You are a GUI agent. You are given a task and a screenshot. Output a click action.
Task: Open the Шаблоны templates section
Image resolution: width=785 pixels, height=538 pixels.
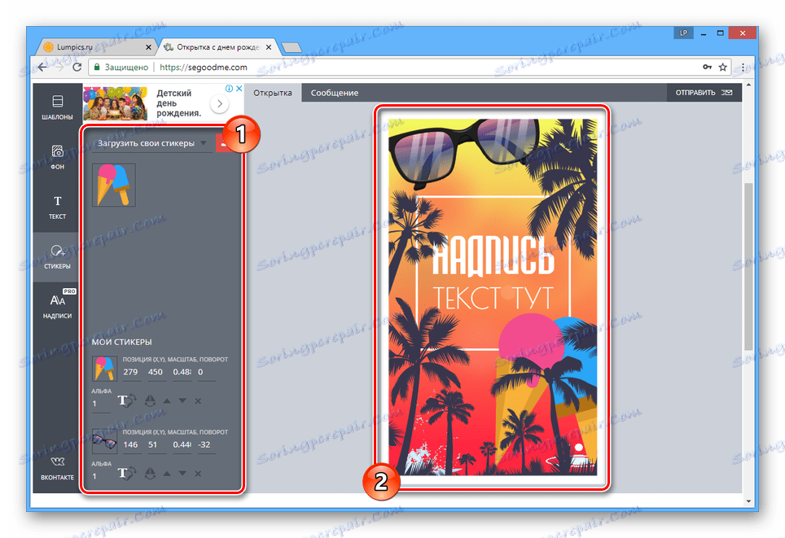tap(57, 107)
